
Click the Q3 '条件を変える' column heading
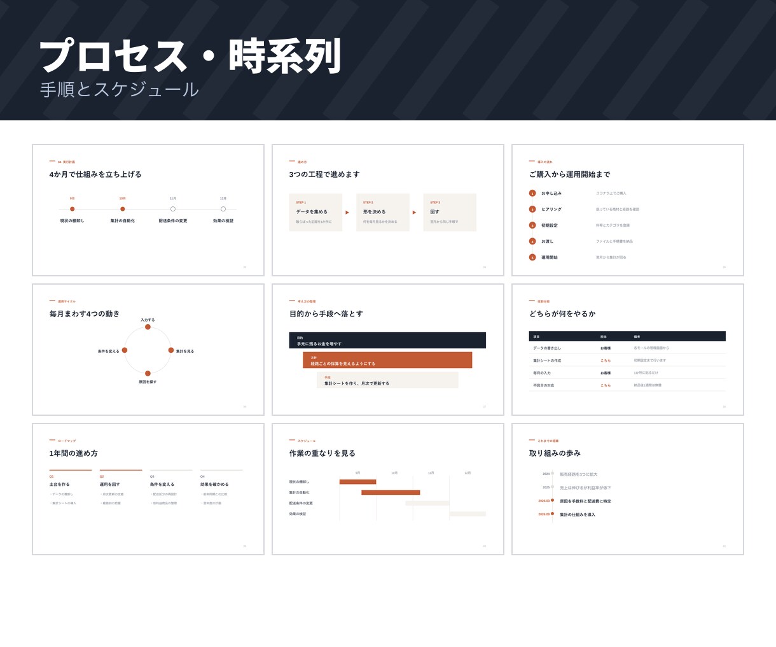162,485
